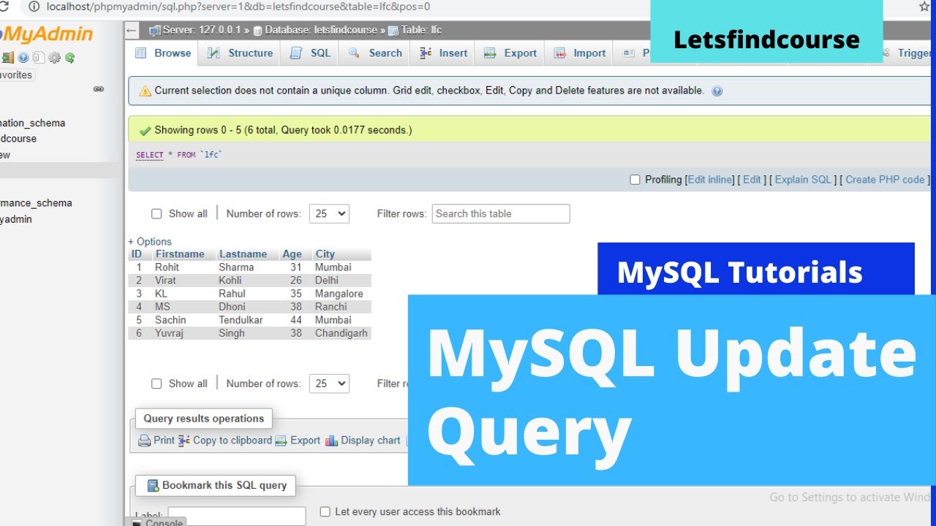Click the Explain SQL link
Screen dimensions: 936x526
click(803, 180)
